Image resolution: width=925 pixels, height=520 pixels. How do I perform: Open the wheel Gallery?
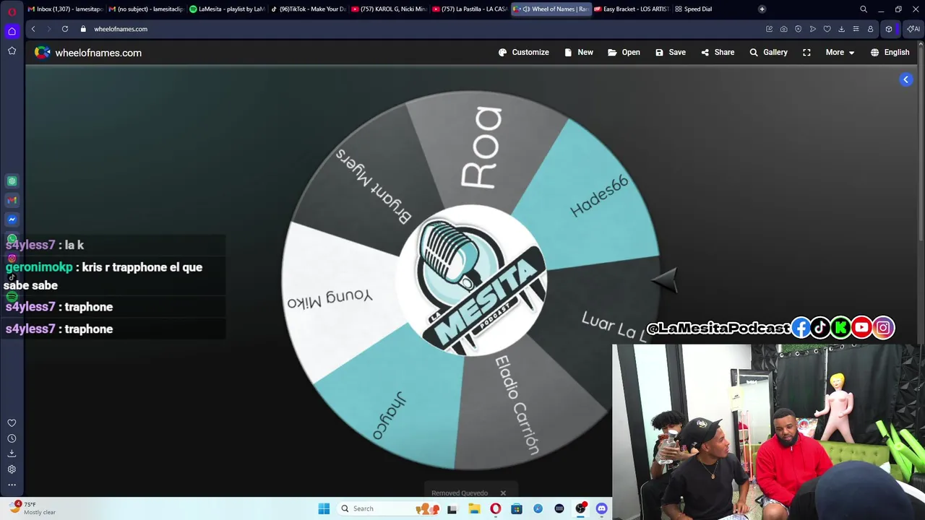click(x=768, y=52)
